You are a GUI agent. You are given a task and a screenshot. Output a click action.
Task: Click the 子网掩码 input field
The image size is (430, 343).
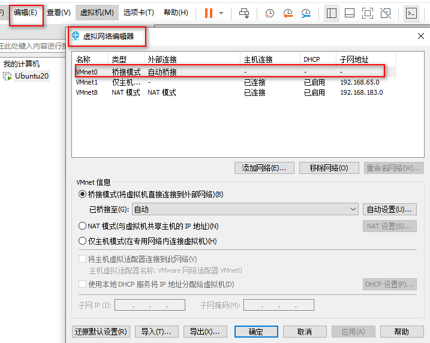(279, 305)
